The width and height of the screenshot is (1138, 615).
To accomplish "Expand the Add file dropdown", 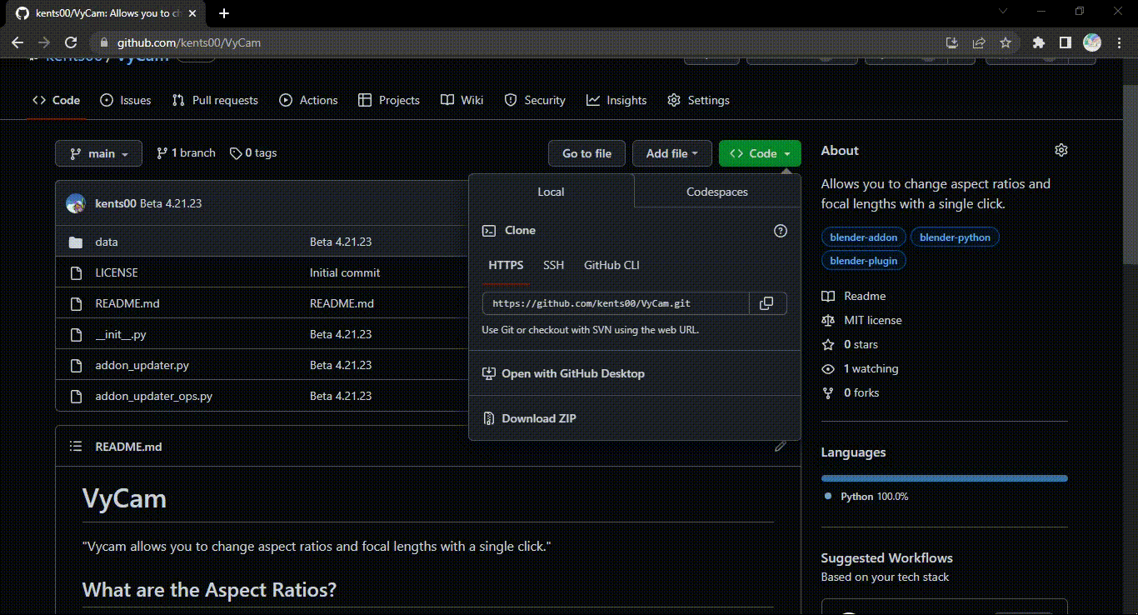I will [x=672, y=153].
